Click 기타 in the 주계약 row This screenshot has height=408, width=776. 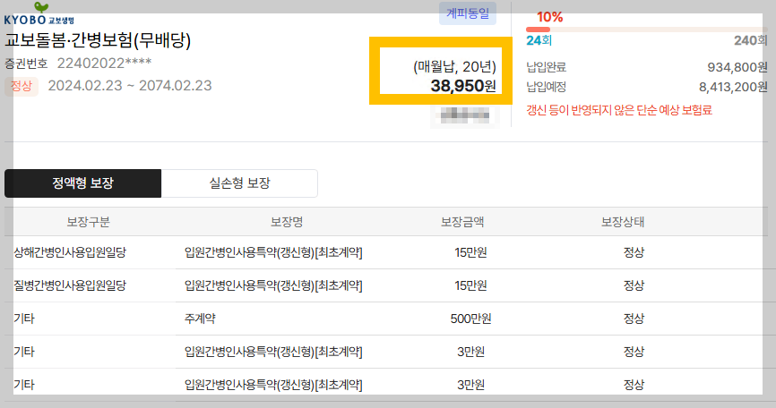tap(24, 319)
